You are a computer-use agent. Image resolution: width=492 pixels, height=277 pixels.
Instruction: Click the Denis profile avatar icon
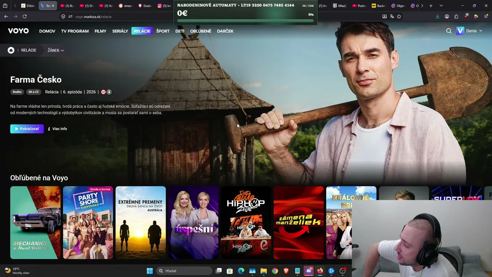click(x=460, y=31)
